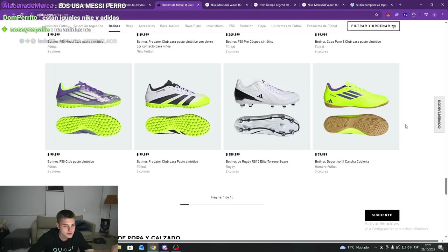Go to next page with Siguiente button
Viewport: 448px width, 252px height.
click(x=382, y=215)
